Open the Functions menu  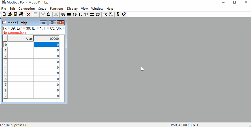point(57,8)
